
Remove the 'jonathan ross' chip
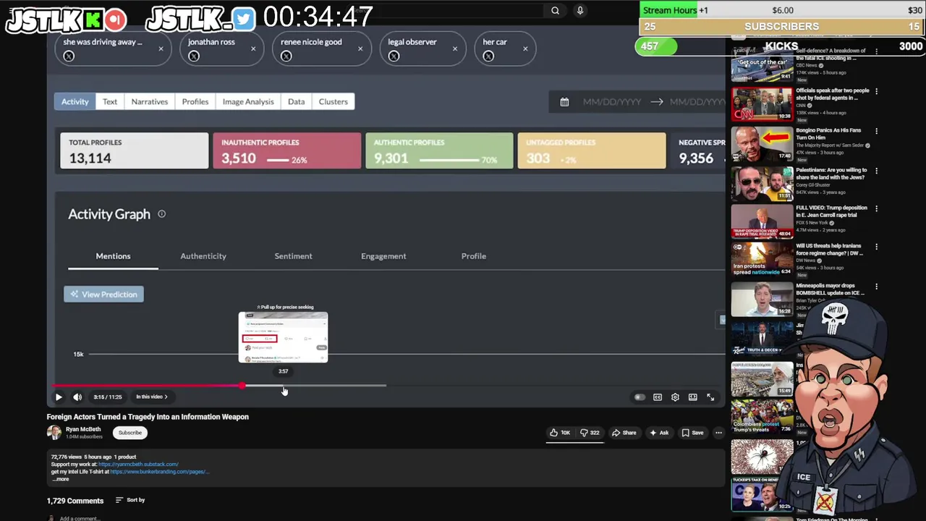tap(253, 49)
